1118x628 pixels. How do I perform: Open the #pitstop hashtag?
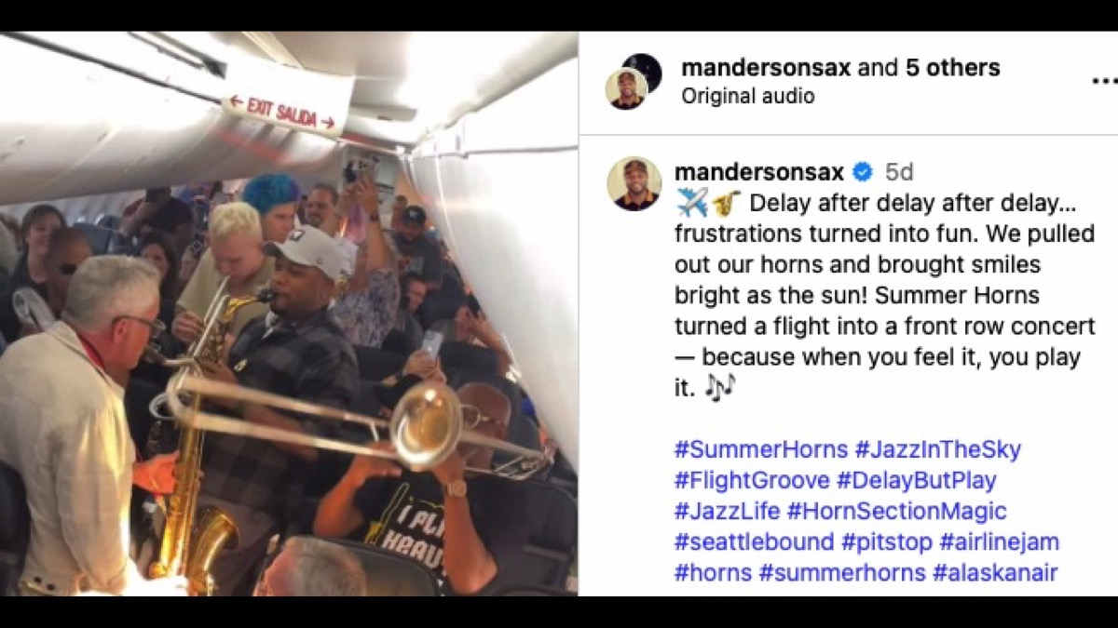[x=887, y=541]
